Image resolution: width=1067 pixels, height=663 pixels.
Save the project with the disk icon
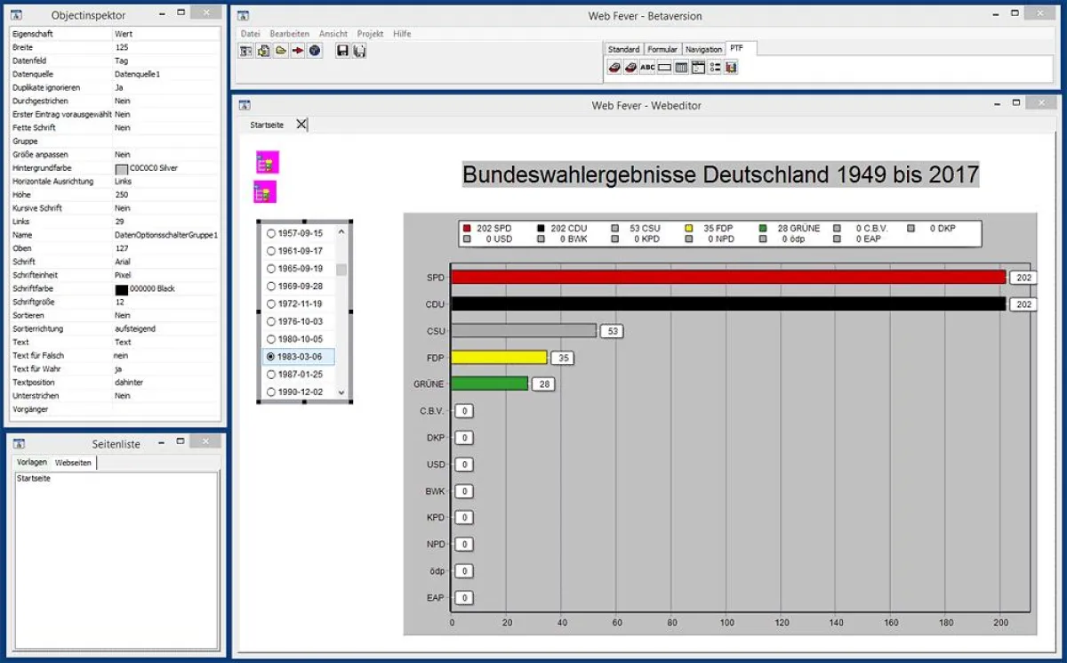pyautogui.click(x=342, y=50)
